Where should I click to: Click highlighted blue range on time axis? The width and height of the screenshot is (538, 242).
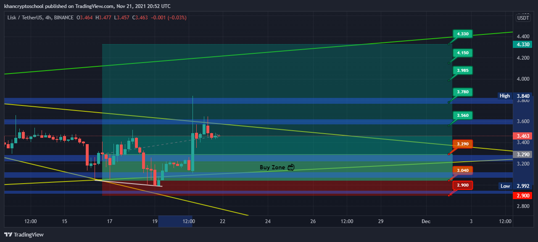click(x=175, y=221)
